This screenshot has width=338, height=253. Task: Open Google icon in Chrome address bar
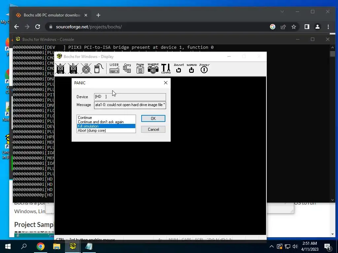click(x=272, y=27)
